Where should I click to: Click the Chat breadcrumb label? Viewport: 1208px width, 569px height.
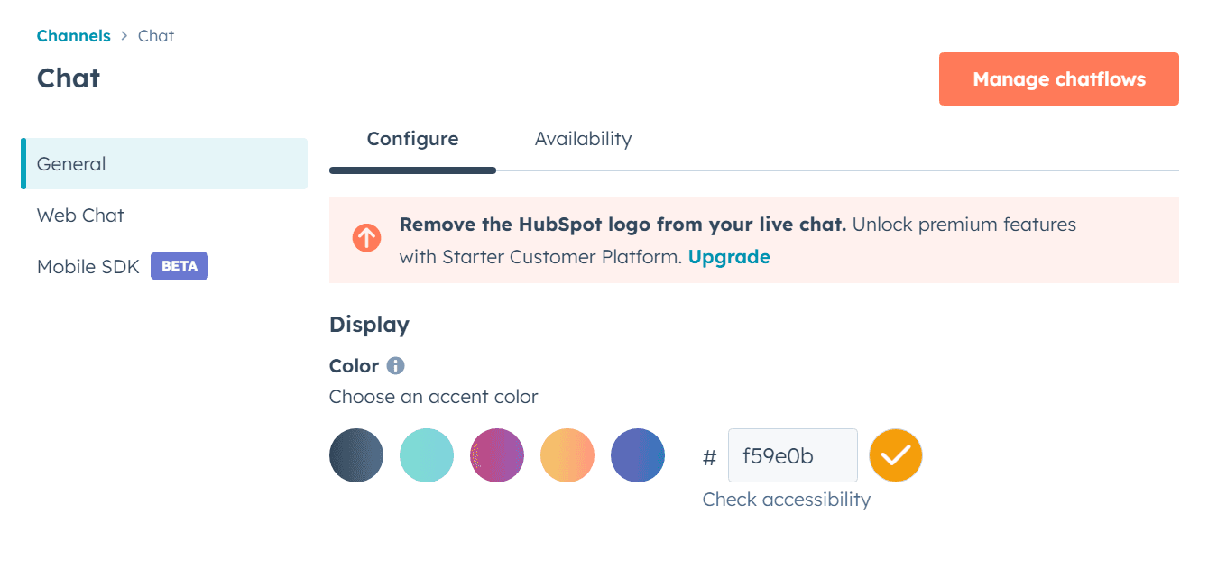click(x=155, y=35)
